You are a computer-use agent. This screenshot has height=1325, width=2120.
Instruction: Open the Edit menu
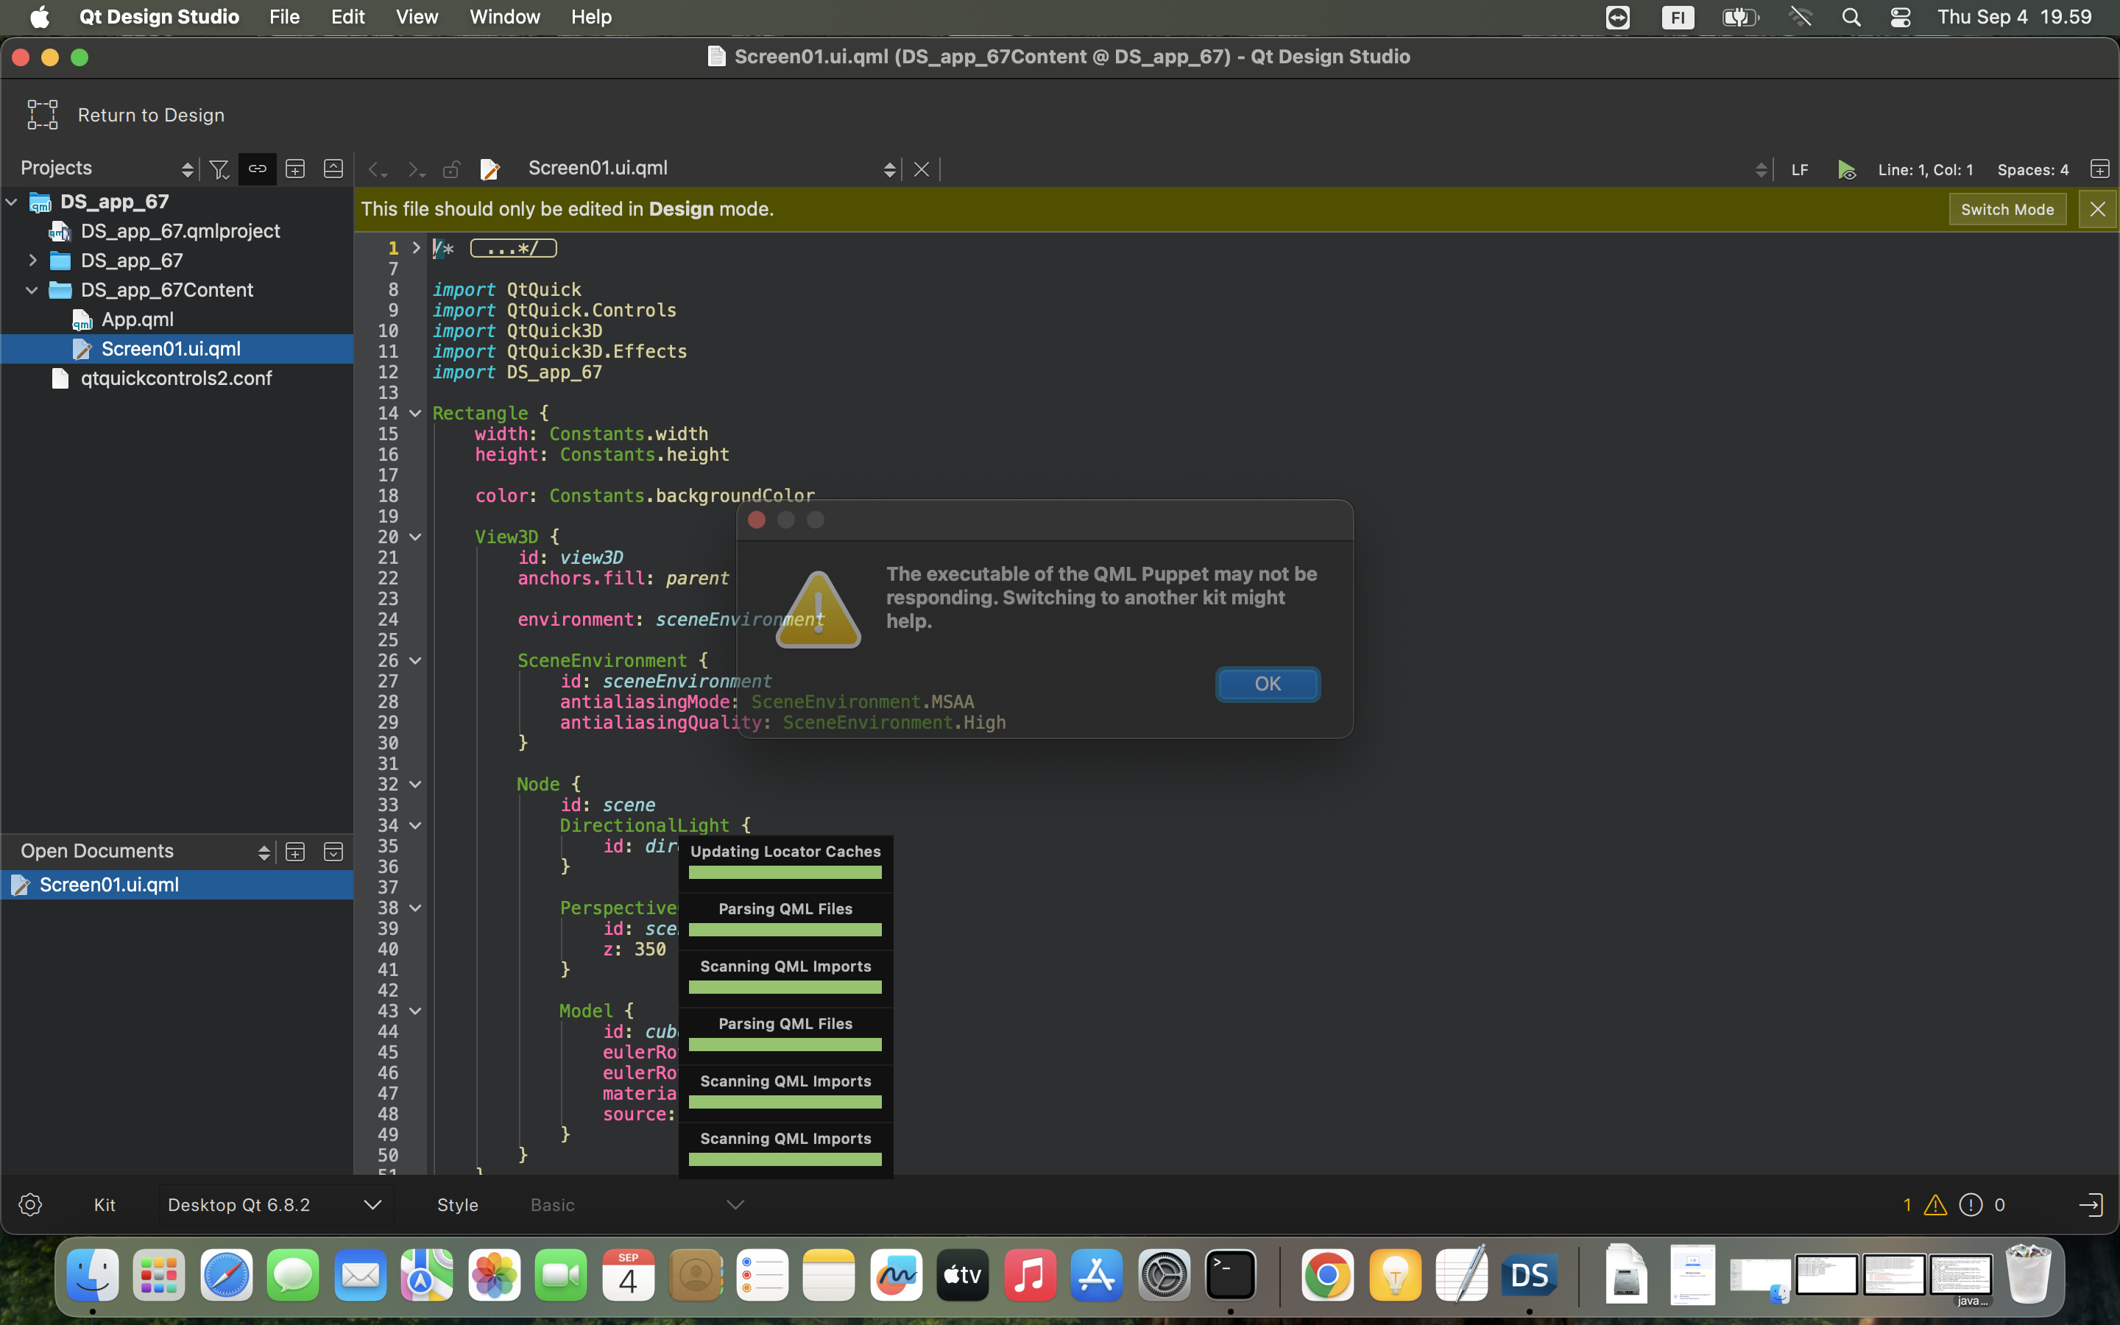(x=347, y=17)
